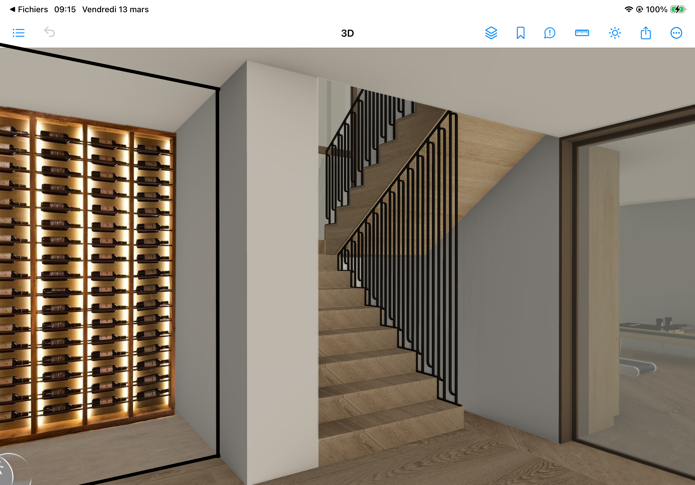Tap the walk mode joystick control

coord(6,472)
